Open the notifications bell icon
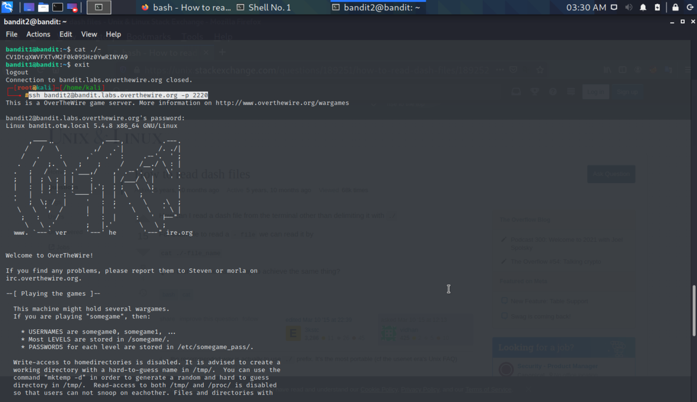Screen dimensions: 697x402 [643, 8]
